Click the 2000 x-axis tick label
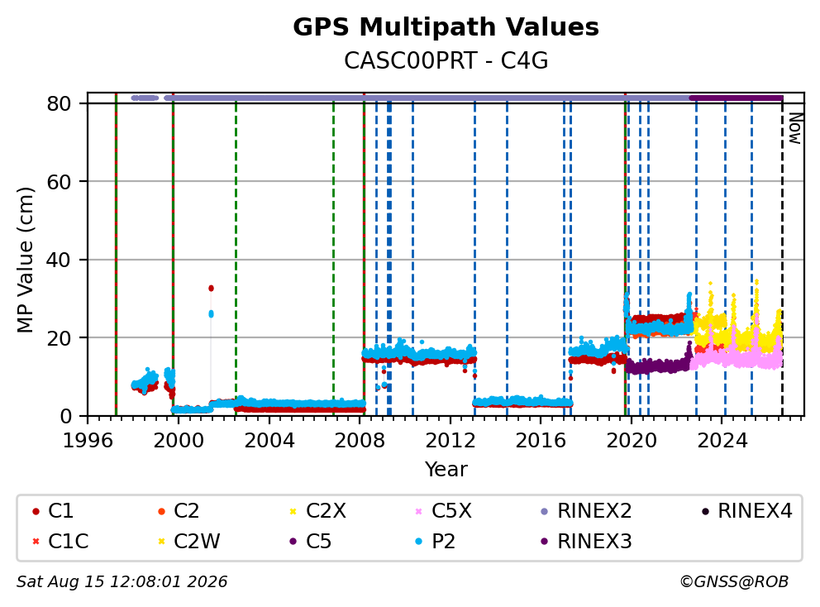820x607 pixels. click(x=179, y=441)
